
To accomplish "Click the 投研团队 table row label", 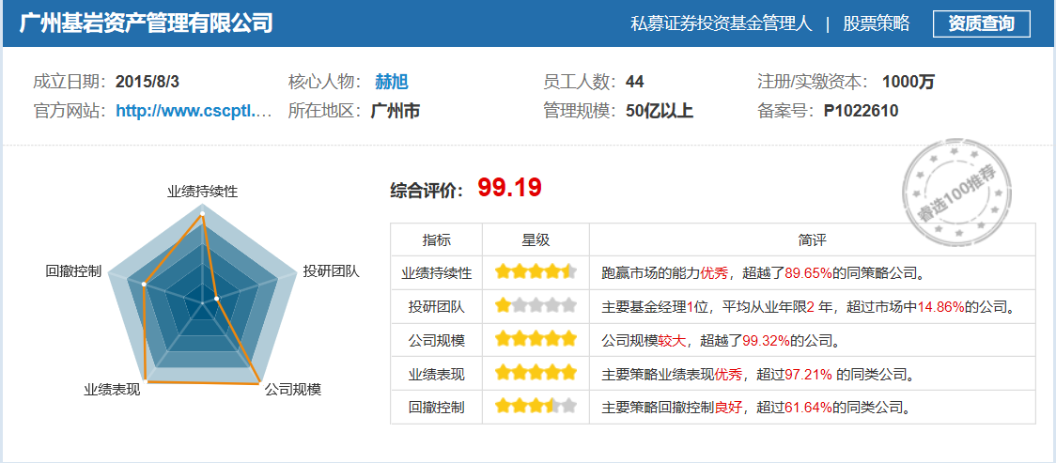I will click(437, 307).
